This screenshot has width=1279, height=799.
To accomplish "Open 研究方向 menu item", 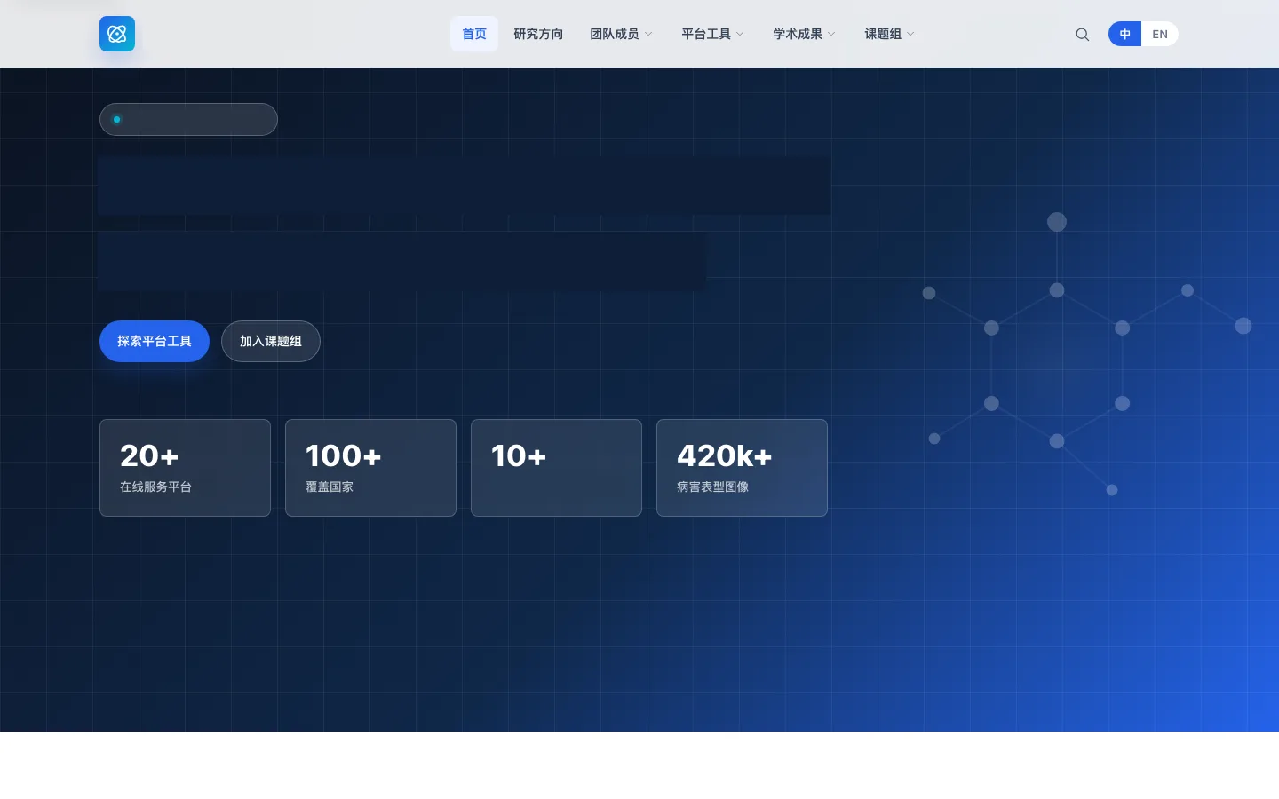I will 538,34.
